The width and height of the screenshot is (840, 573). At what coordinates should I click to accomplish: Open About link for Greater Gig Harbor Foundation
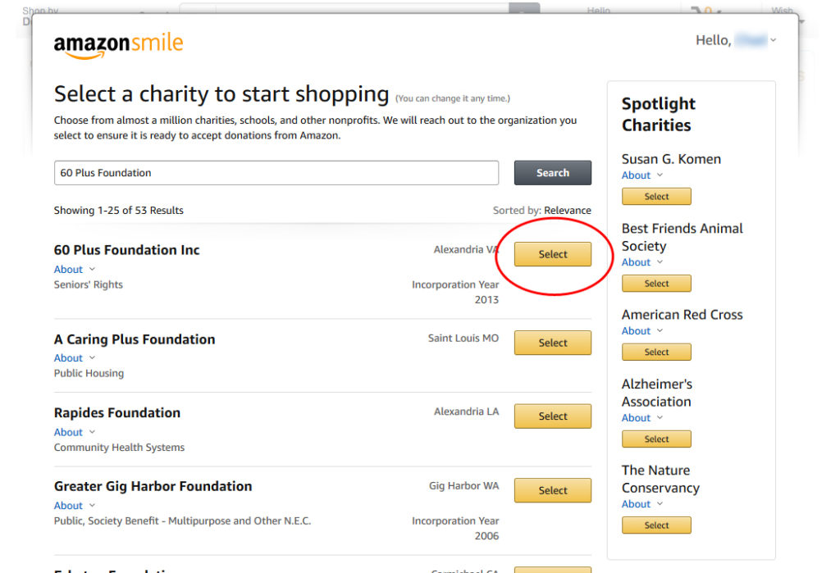tap(75, 506)
